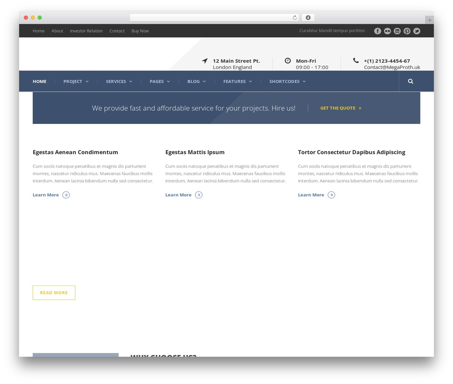Click arrow circle under Tortor Consectetur Dapibus
453x384 pixels.
pos(331,195)
